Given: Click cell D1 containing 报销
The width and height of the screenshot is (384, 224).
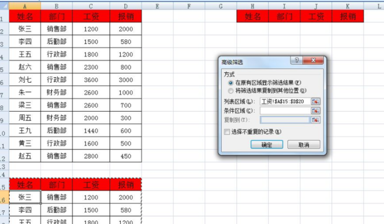Looking at the screenshot, I should coord(126,16).
